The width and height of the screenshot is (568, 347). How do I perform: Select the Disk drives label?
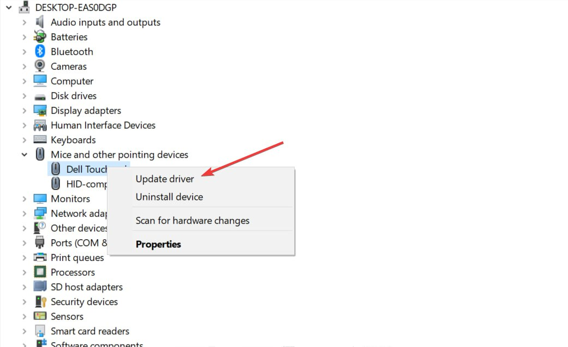tap(74, 96)
